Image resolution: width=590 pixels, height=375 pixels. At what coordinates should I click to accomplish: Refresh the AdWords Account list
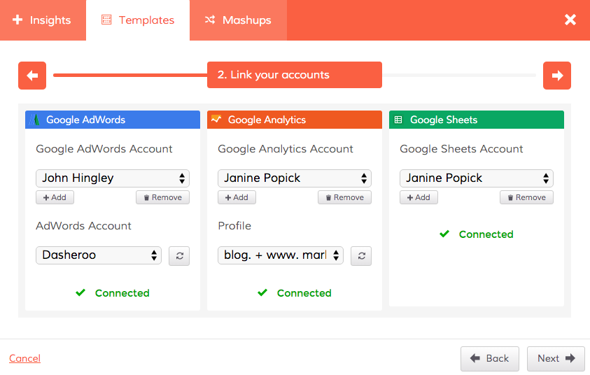click(179, 255)
